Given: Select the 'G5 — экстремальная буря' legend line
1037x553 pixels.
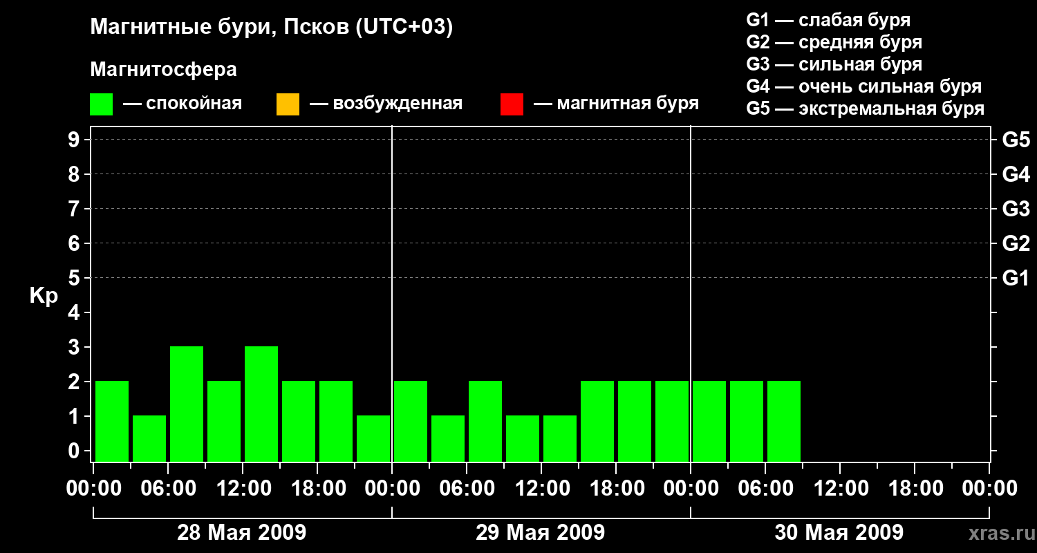Looking at the screenshot, I should (x=866, y=109).
